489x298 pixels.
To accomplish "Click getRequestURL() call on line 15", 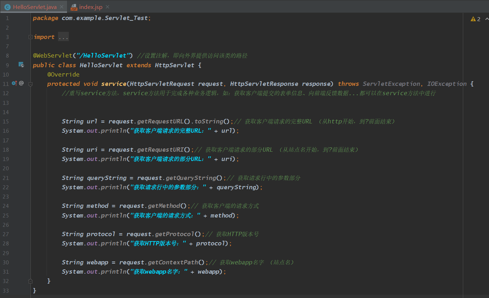I will [164, 121].
